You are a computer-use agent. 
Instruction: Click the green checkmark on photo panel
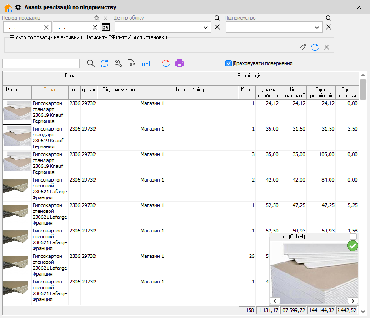pyautogui.click(x=353, y=246)
